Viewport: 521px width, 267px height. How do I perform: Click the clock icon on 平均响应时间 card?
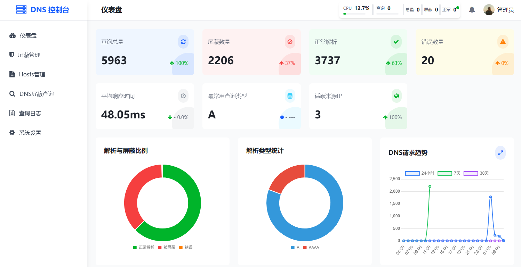(183, 96)
